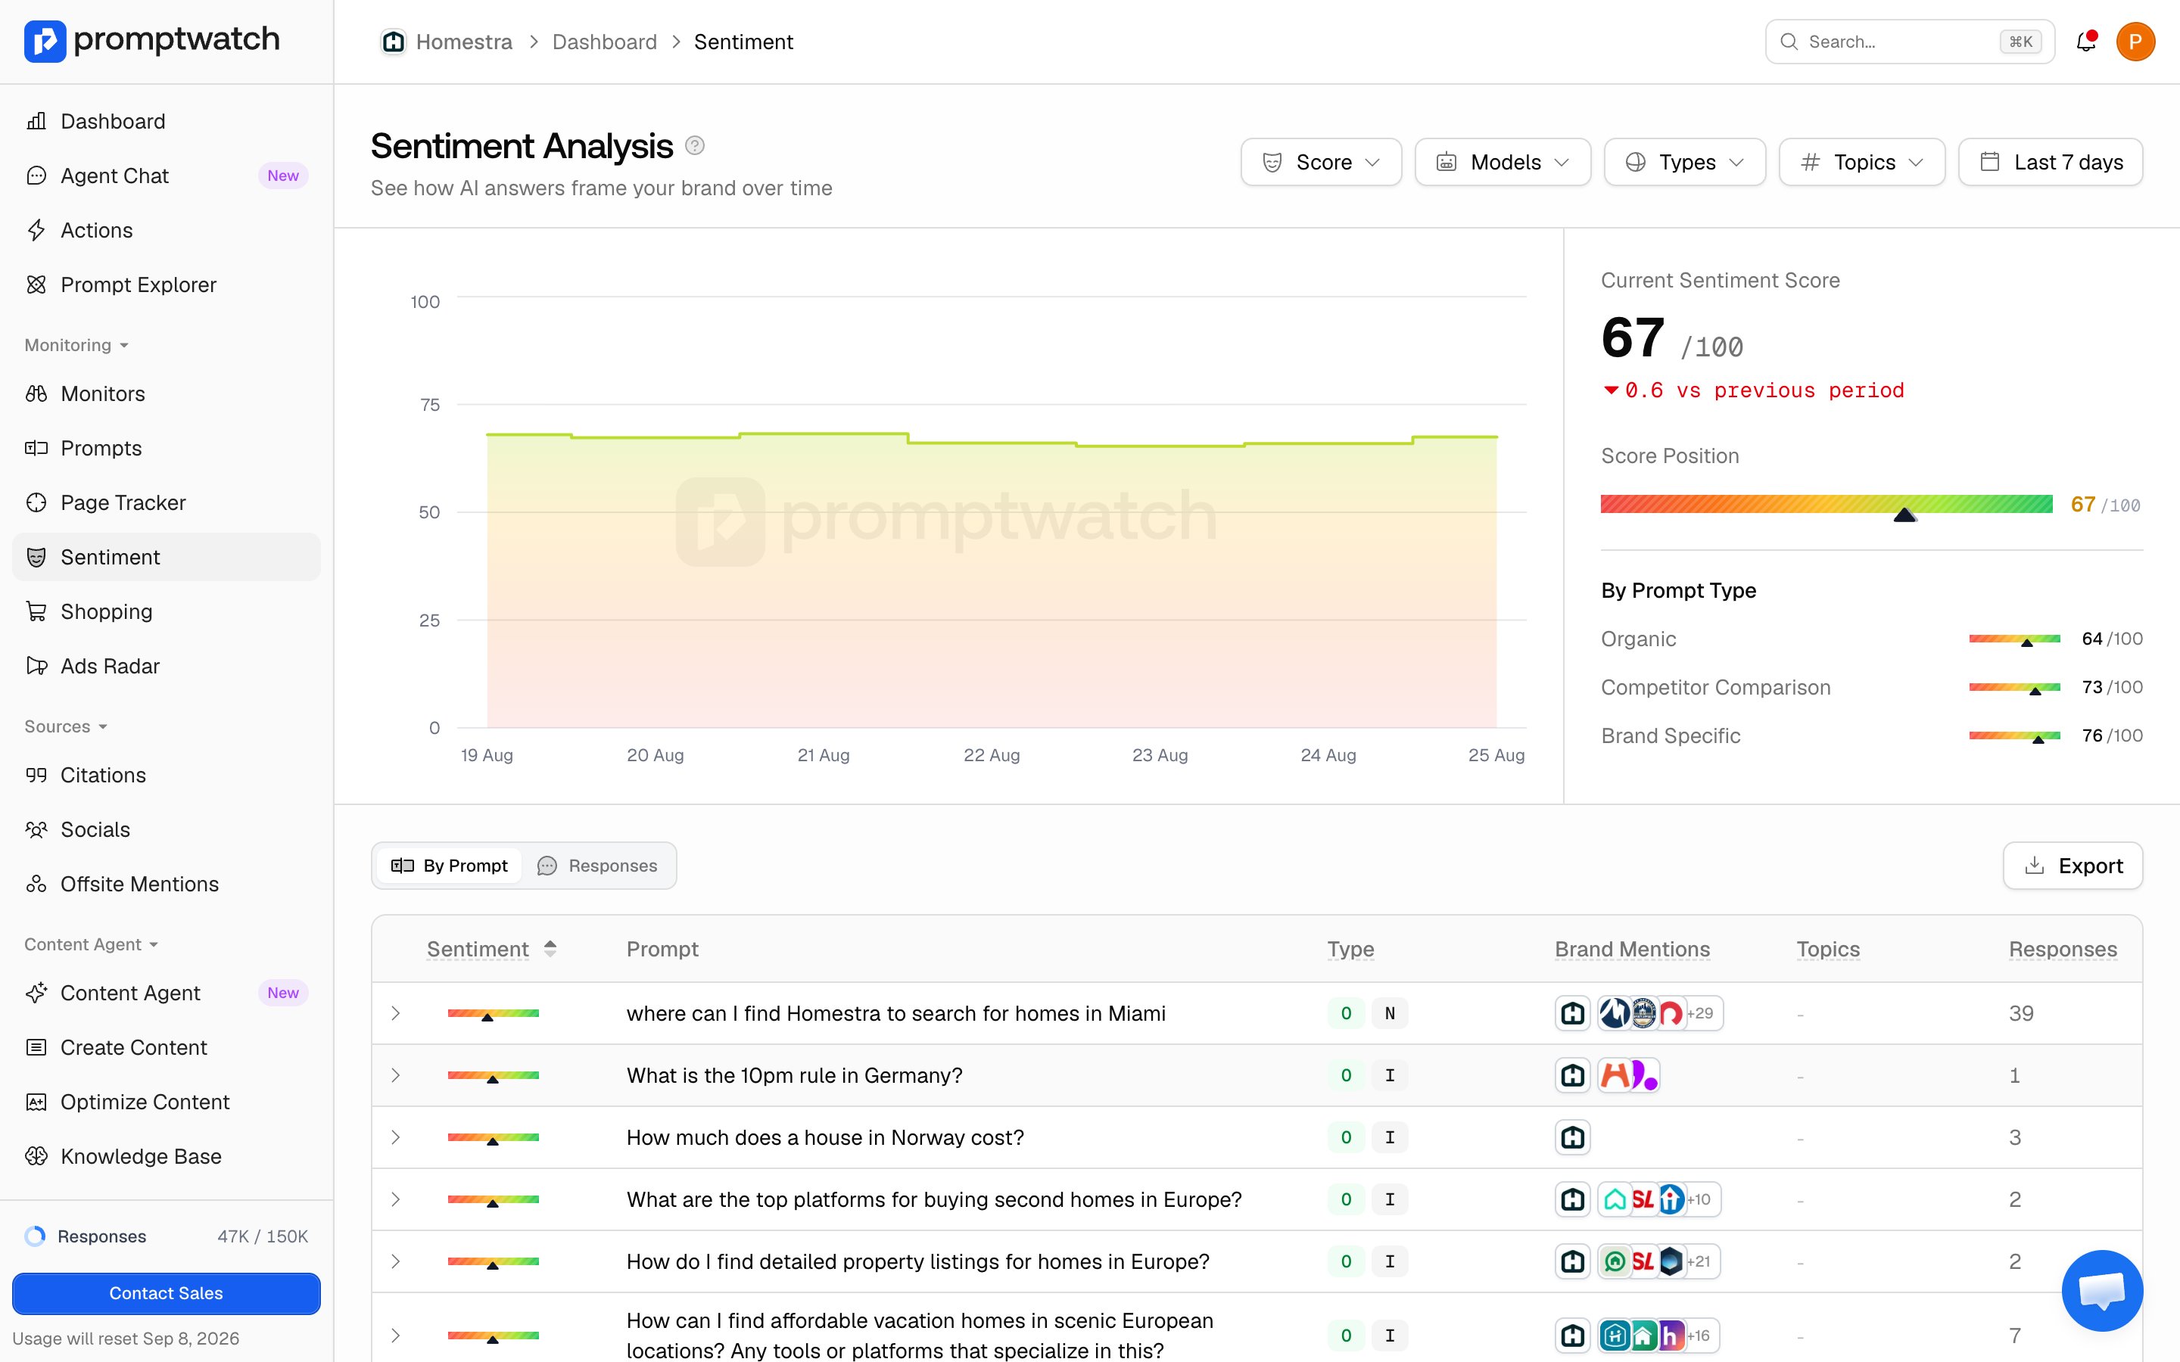Viewport: 2180px width, 1362px height.
Task: Click the Offsite Mentions icon
Action: tap(36, 884)
